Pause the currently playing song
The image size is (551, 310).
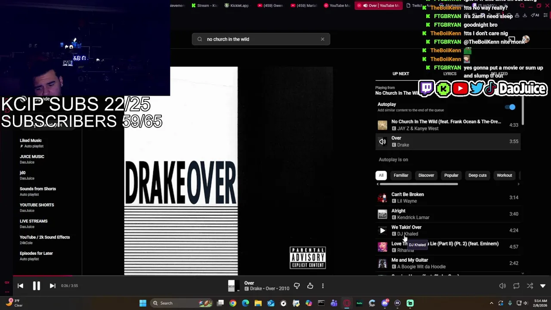36,285
